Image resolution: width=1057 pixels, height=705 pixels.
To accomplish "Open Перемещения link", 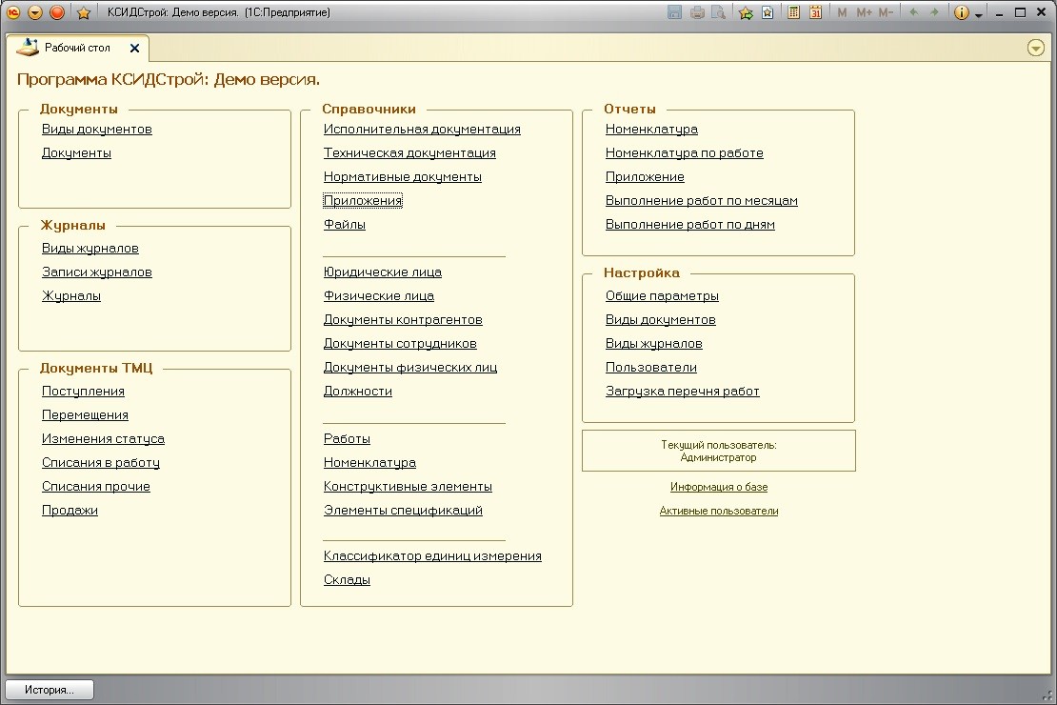I will click(x=85, y=415).
